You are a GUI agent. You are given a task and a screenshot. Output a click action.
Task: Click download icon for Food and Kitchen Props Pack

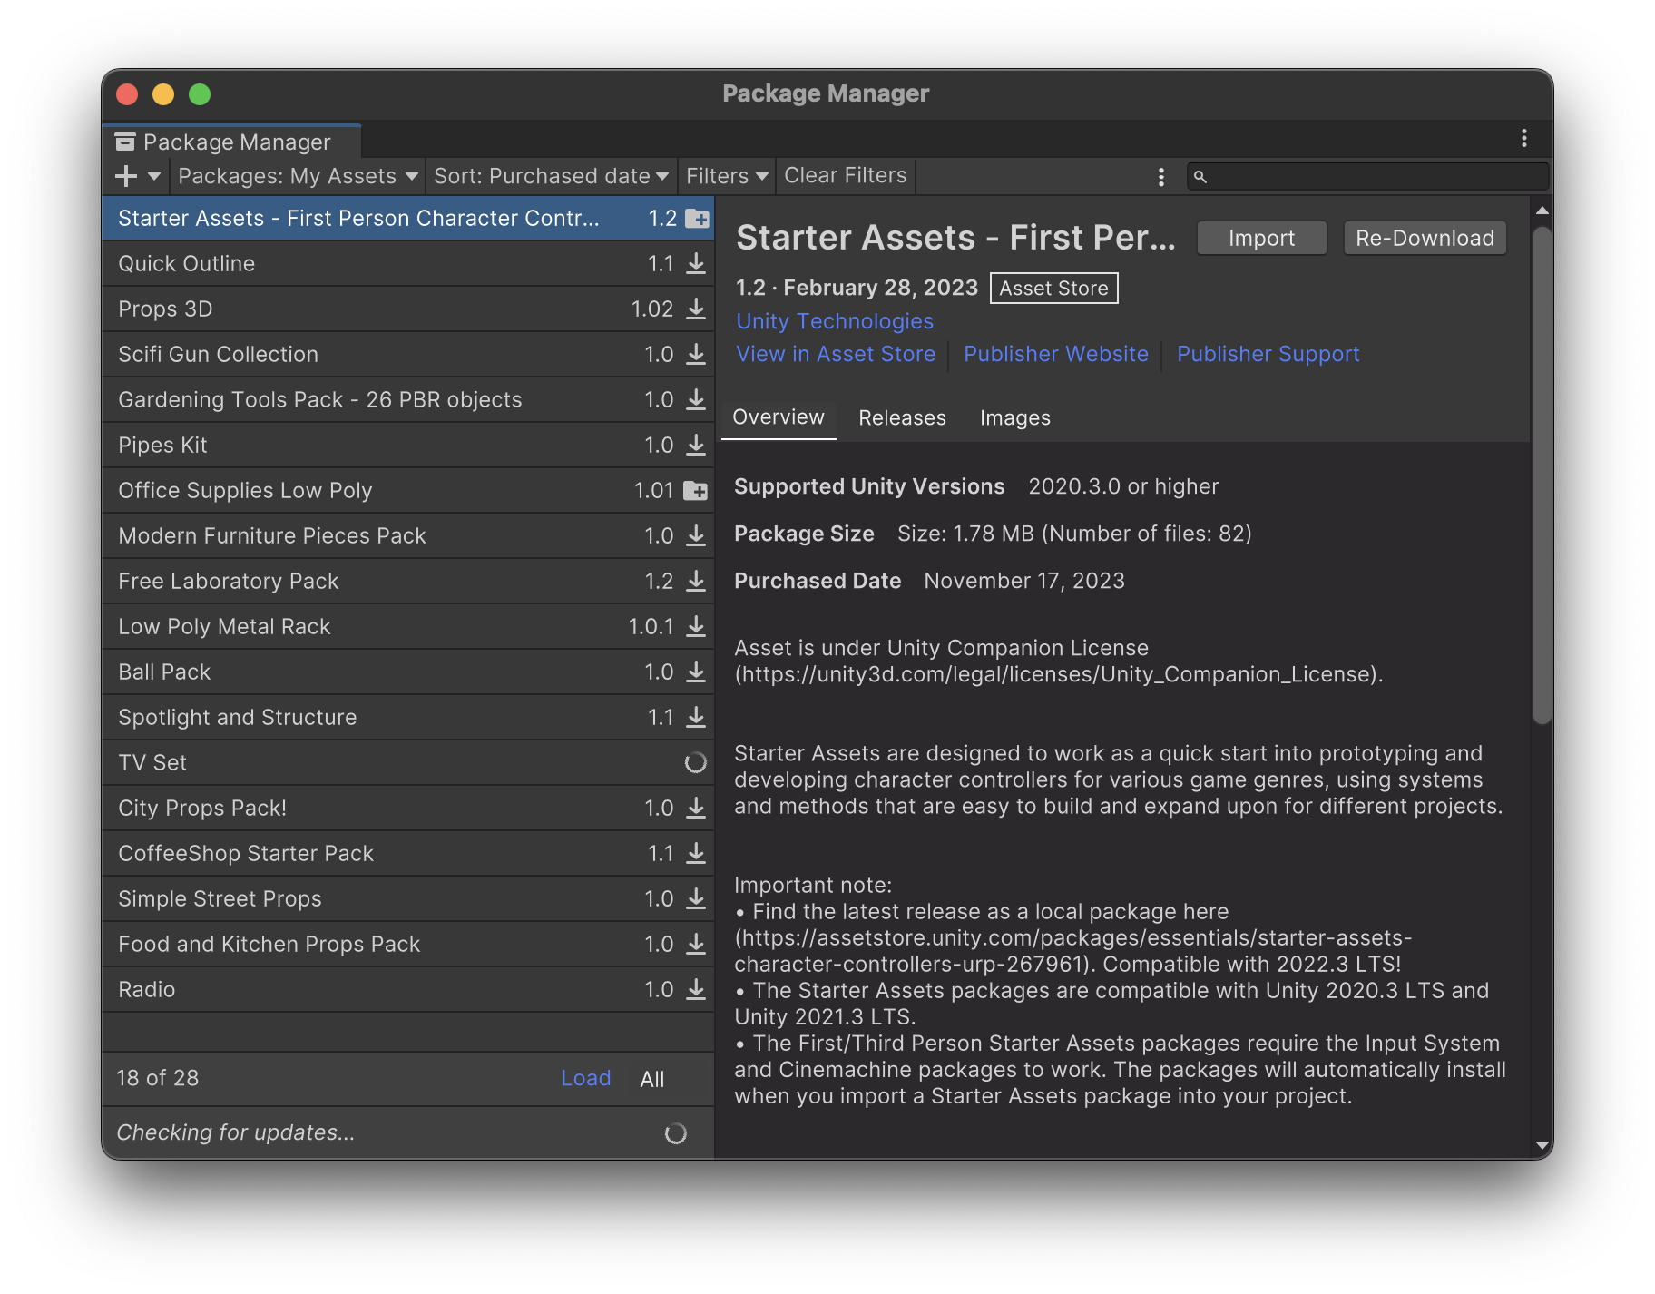(696, 944)
